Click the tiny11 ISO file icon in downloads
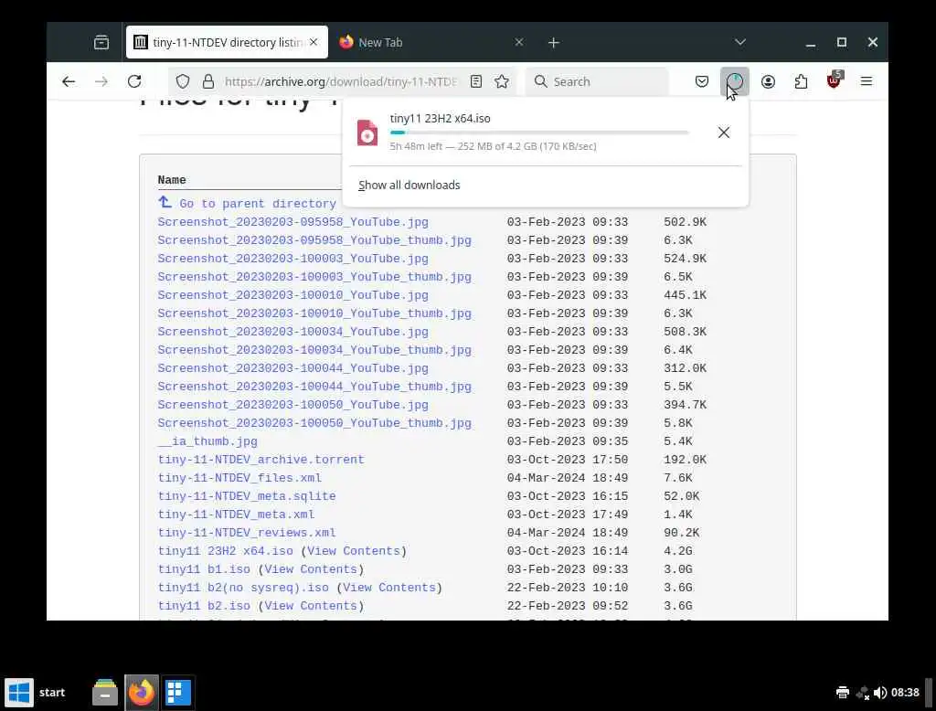The height and width of the screenshot is (711, 936). [367, 133]
